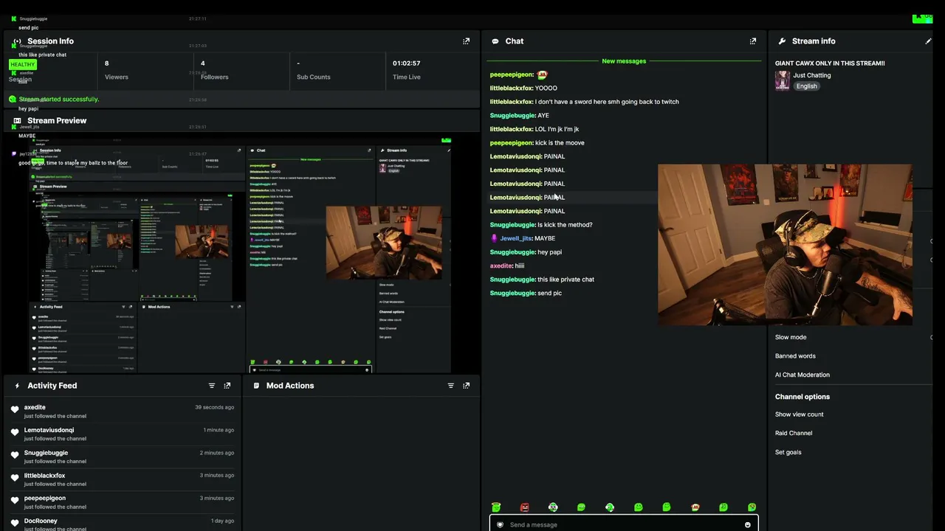
Task: Click the wrench icon beside Stream info
Action: pos(782,41)
